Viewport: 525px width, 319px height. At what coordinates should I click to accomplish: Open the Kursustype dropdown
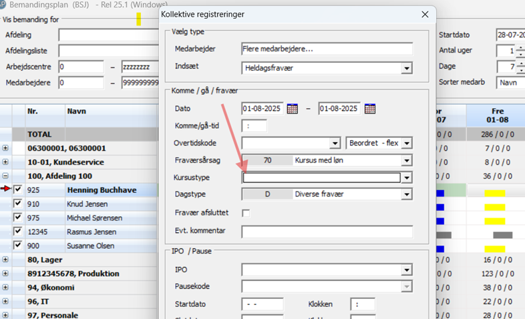[x=406, y=178]
